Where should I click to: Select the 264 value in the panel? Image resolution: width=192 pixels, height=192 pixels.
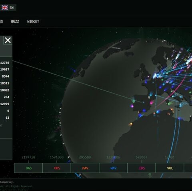[6, 97]
